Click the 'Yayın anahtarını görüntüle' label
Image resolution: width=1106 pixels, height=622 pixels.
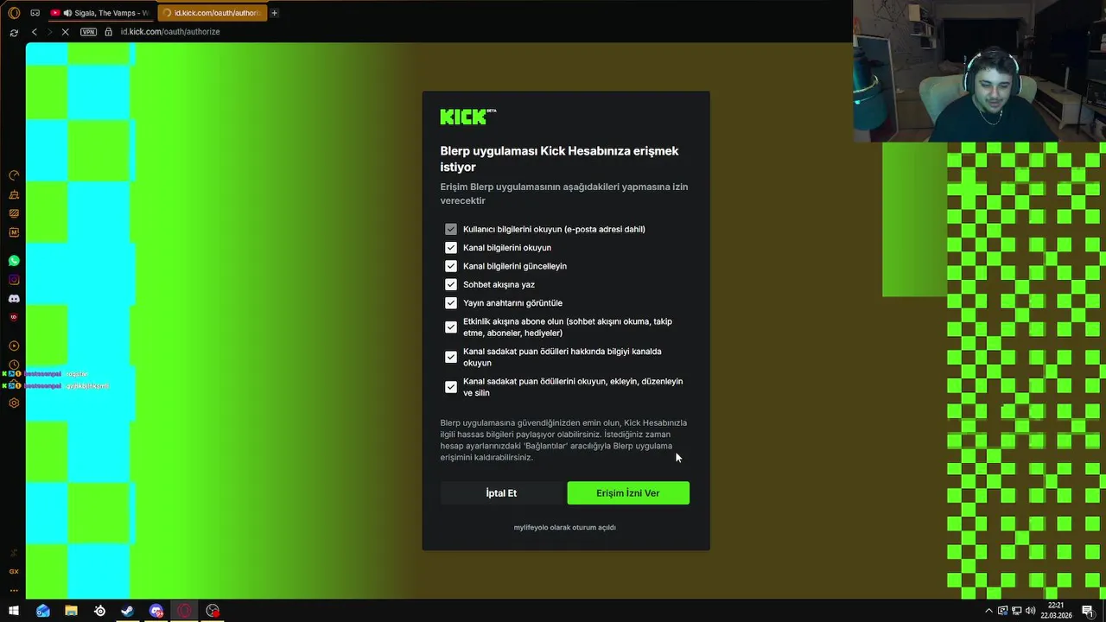(x=512, y=303)
